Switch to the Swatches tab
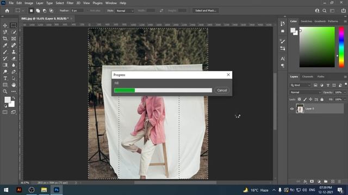The image size is (348, 195). pos(306,21)
